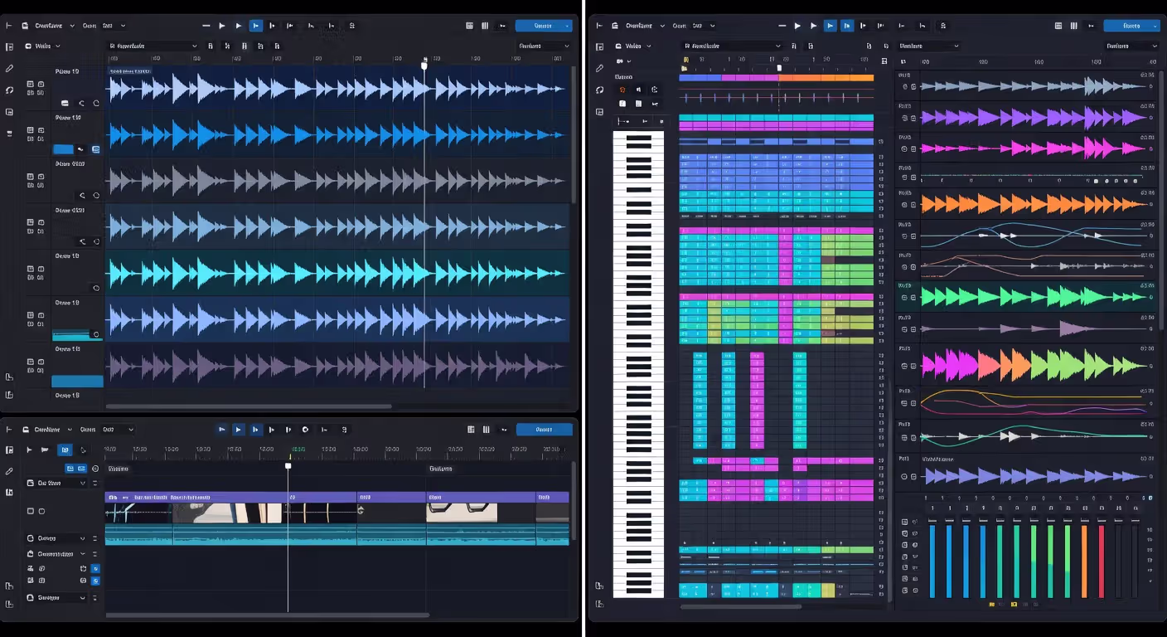1167x637 pixels.
Task: Click the orange tool icon above the piano keyboard
Action: tap(622, 89)
